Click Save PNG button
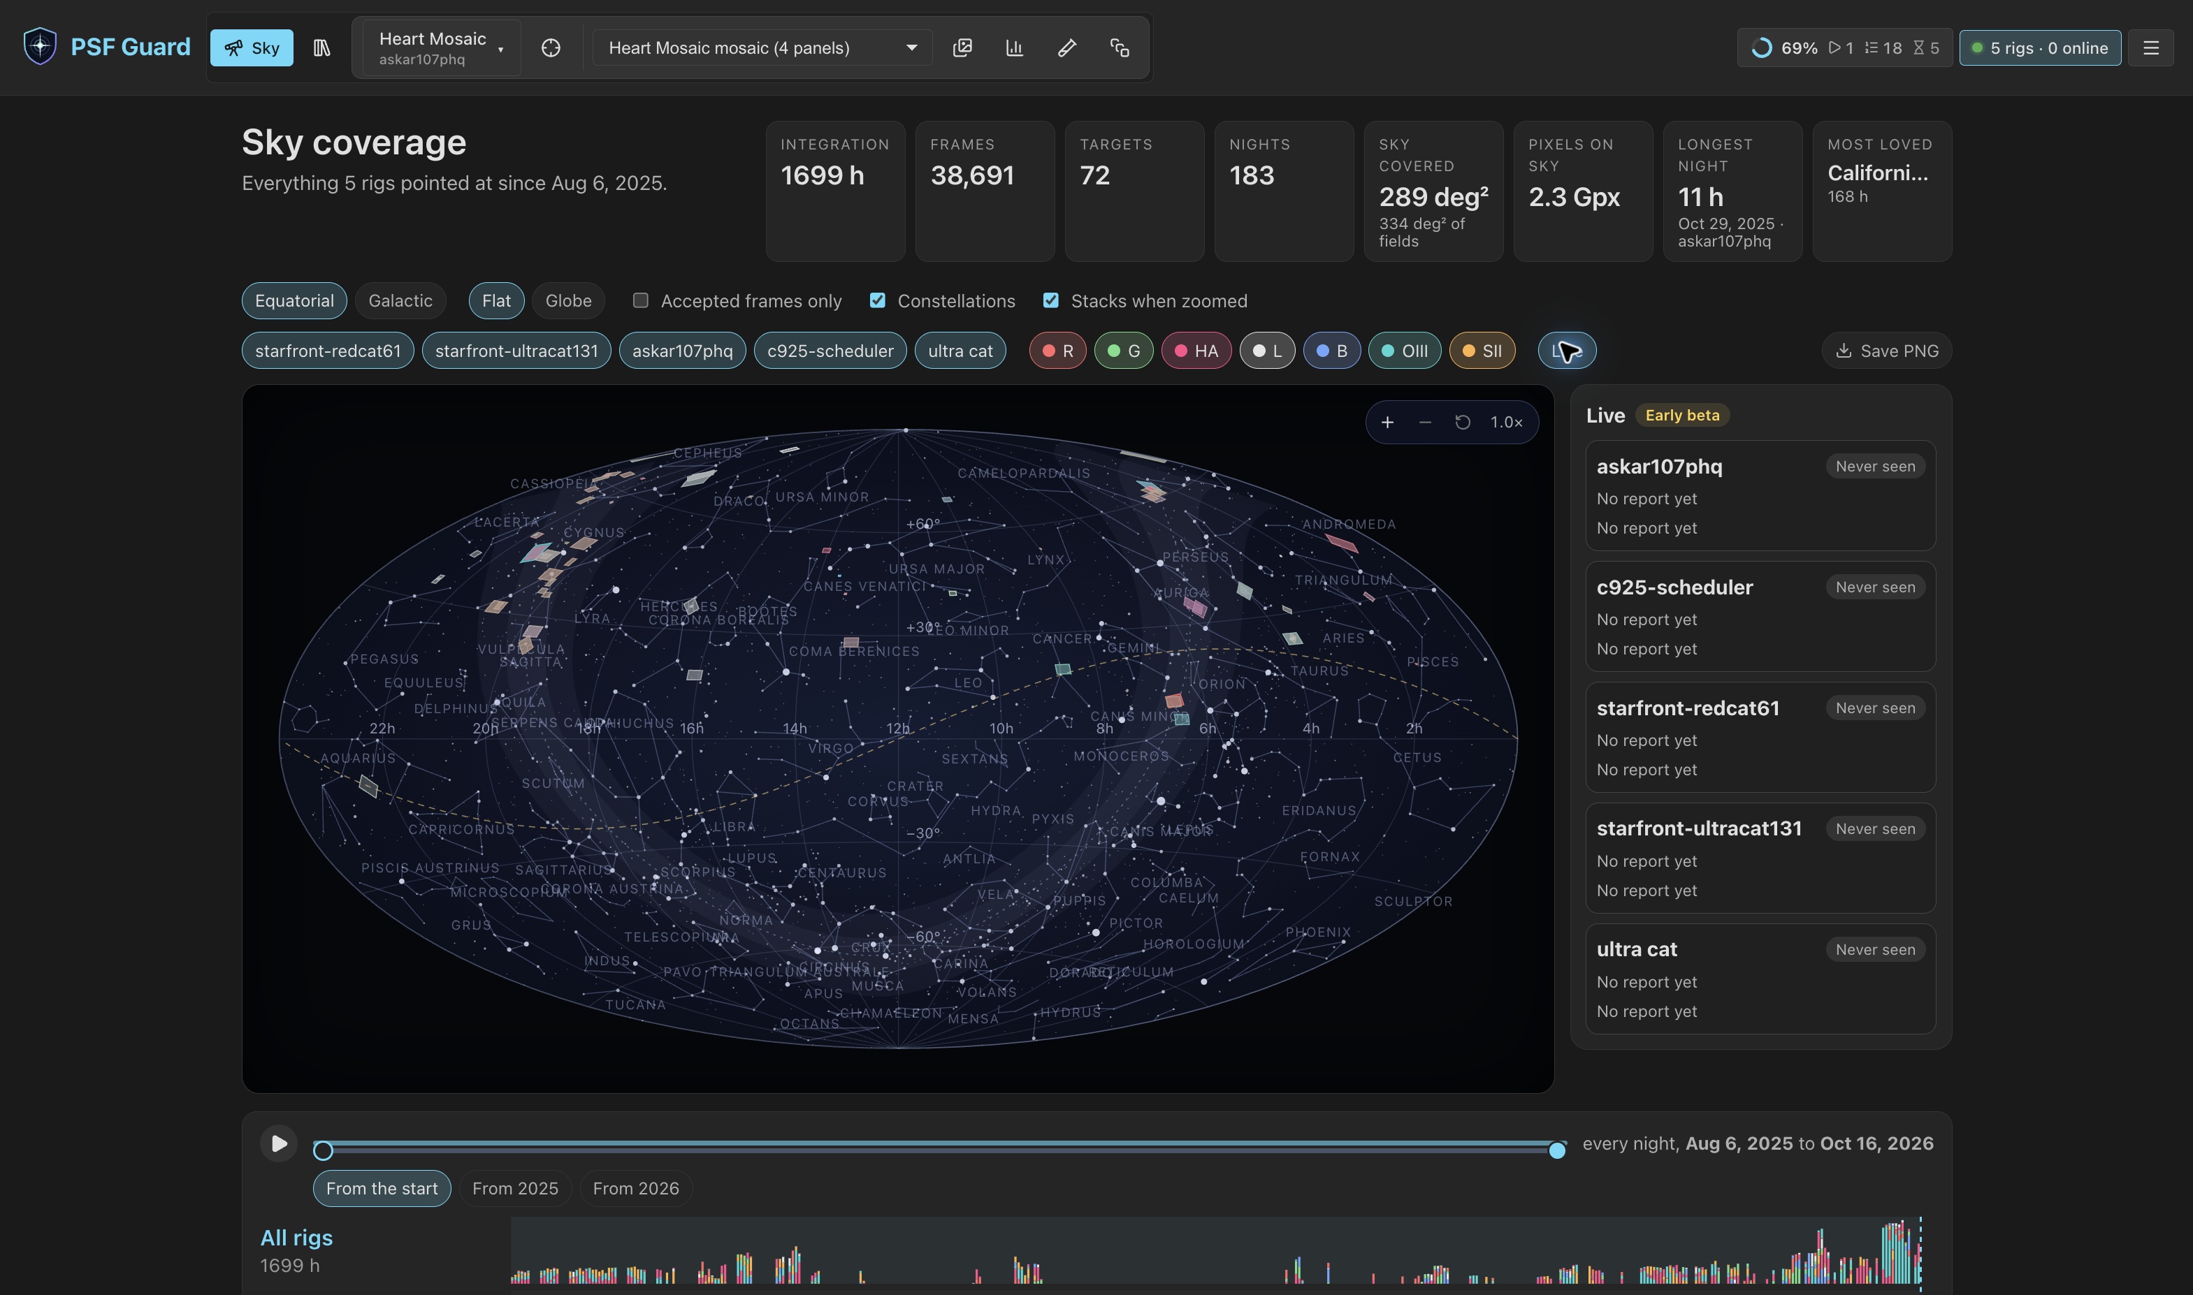2193x1295 pixels. (1887, 351)
